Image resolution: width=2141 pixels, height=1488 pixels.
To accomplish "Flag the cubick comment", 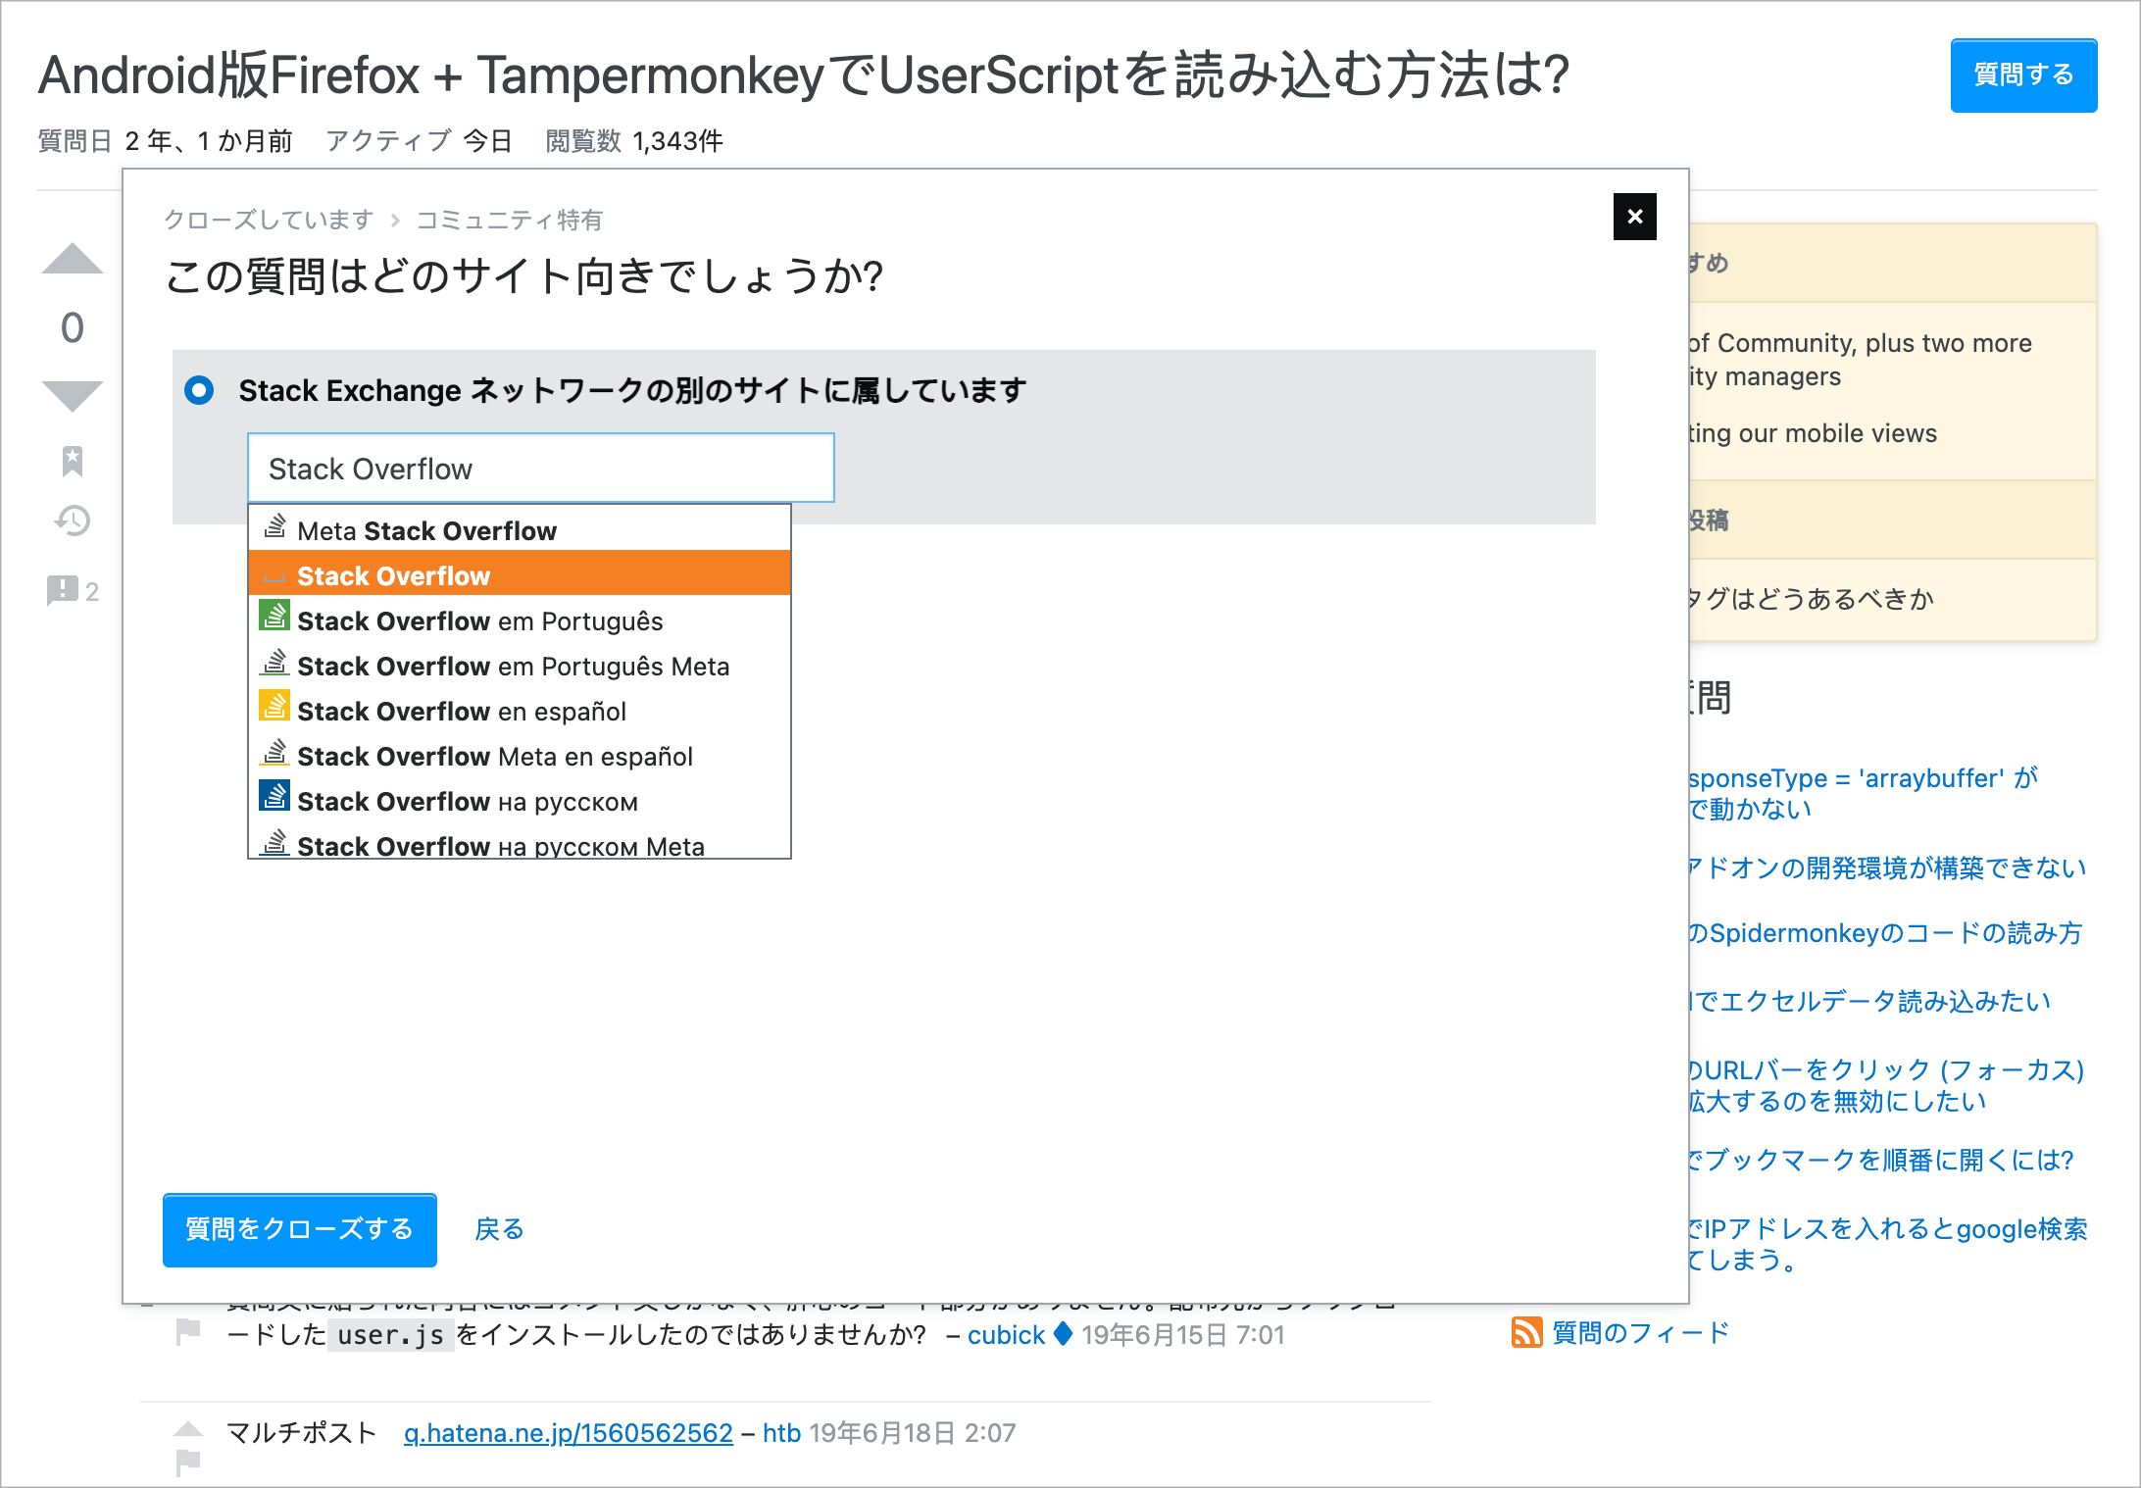I will point(188,1331).
